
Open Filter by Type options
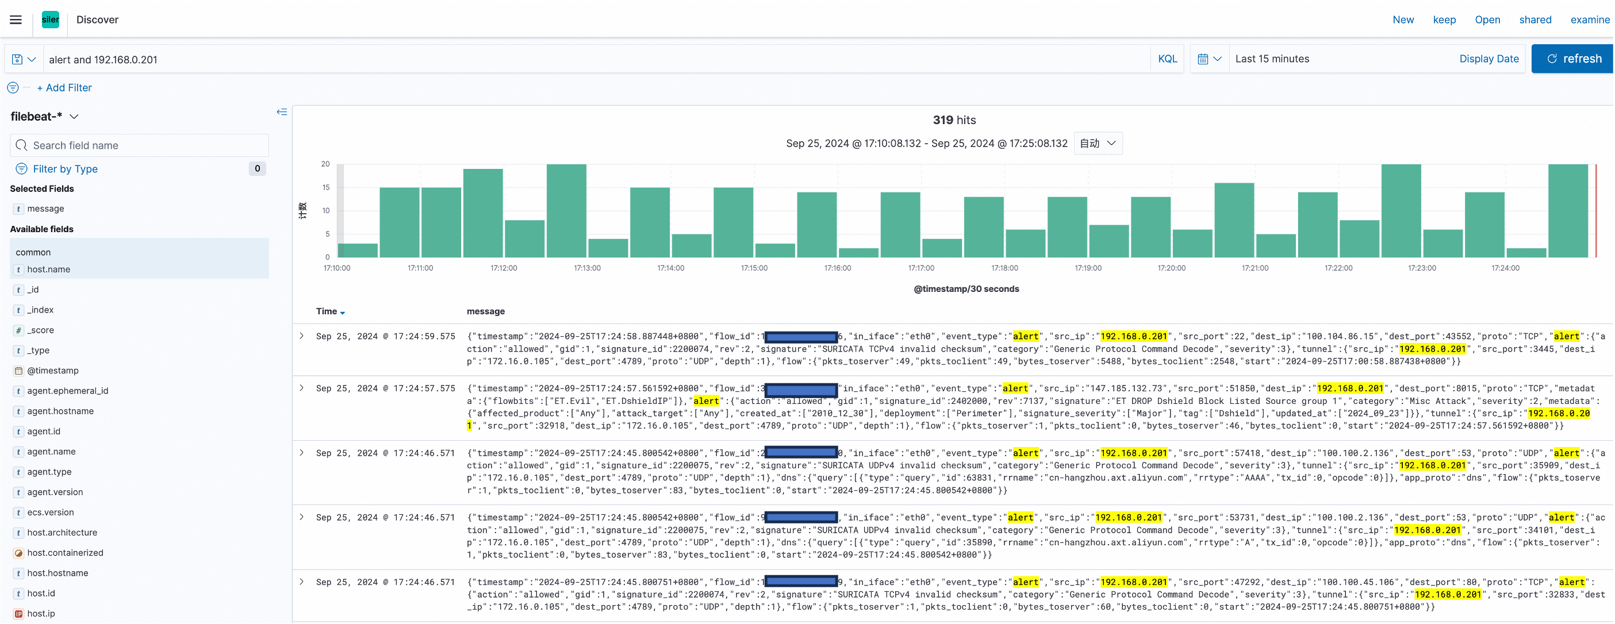(65, 168)
